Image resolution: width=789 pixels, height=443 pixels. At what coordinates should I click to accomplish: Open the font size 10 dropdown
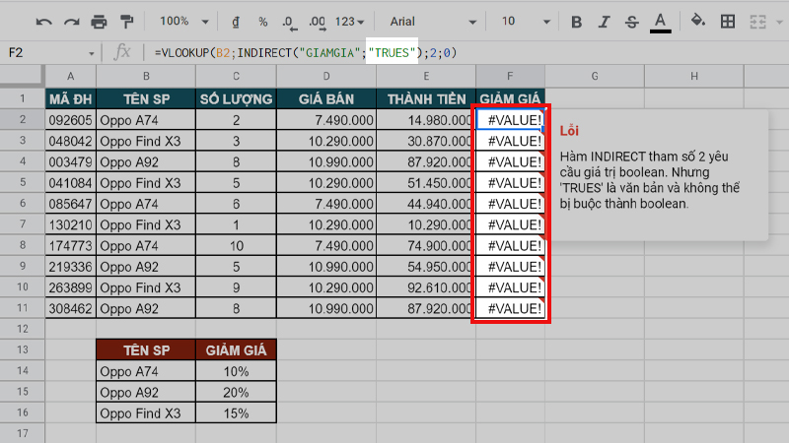(526, 22)
